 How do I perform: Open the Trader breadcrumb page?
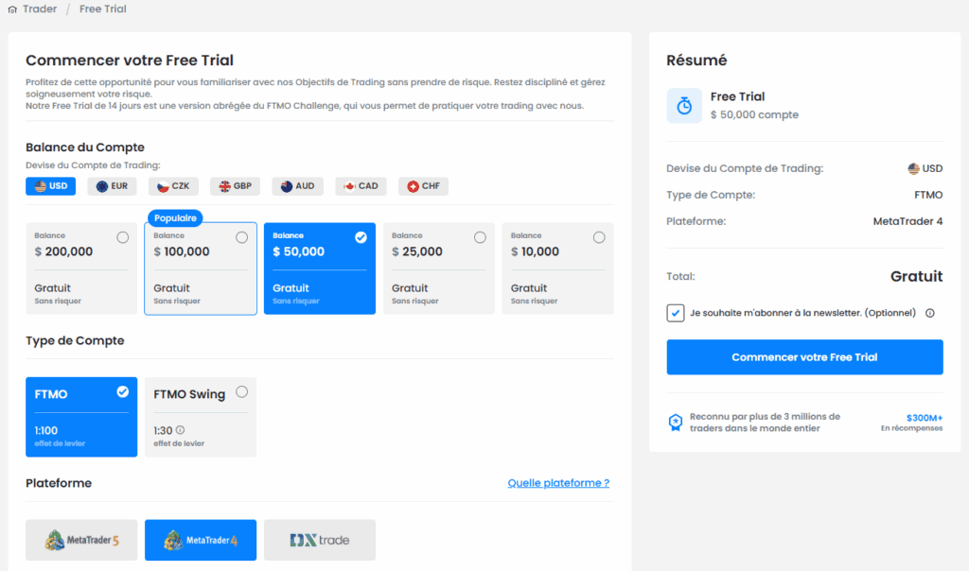pyautogui.click(x=40, y=9)
